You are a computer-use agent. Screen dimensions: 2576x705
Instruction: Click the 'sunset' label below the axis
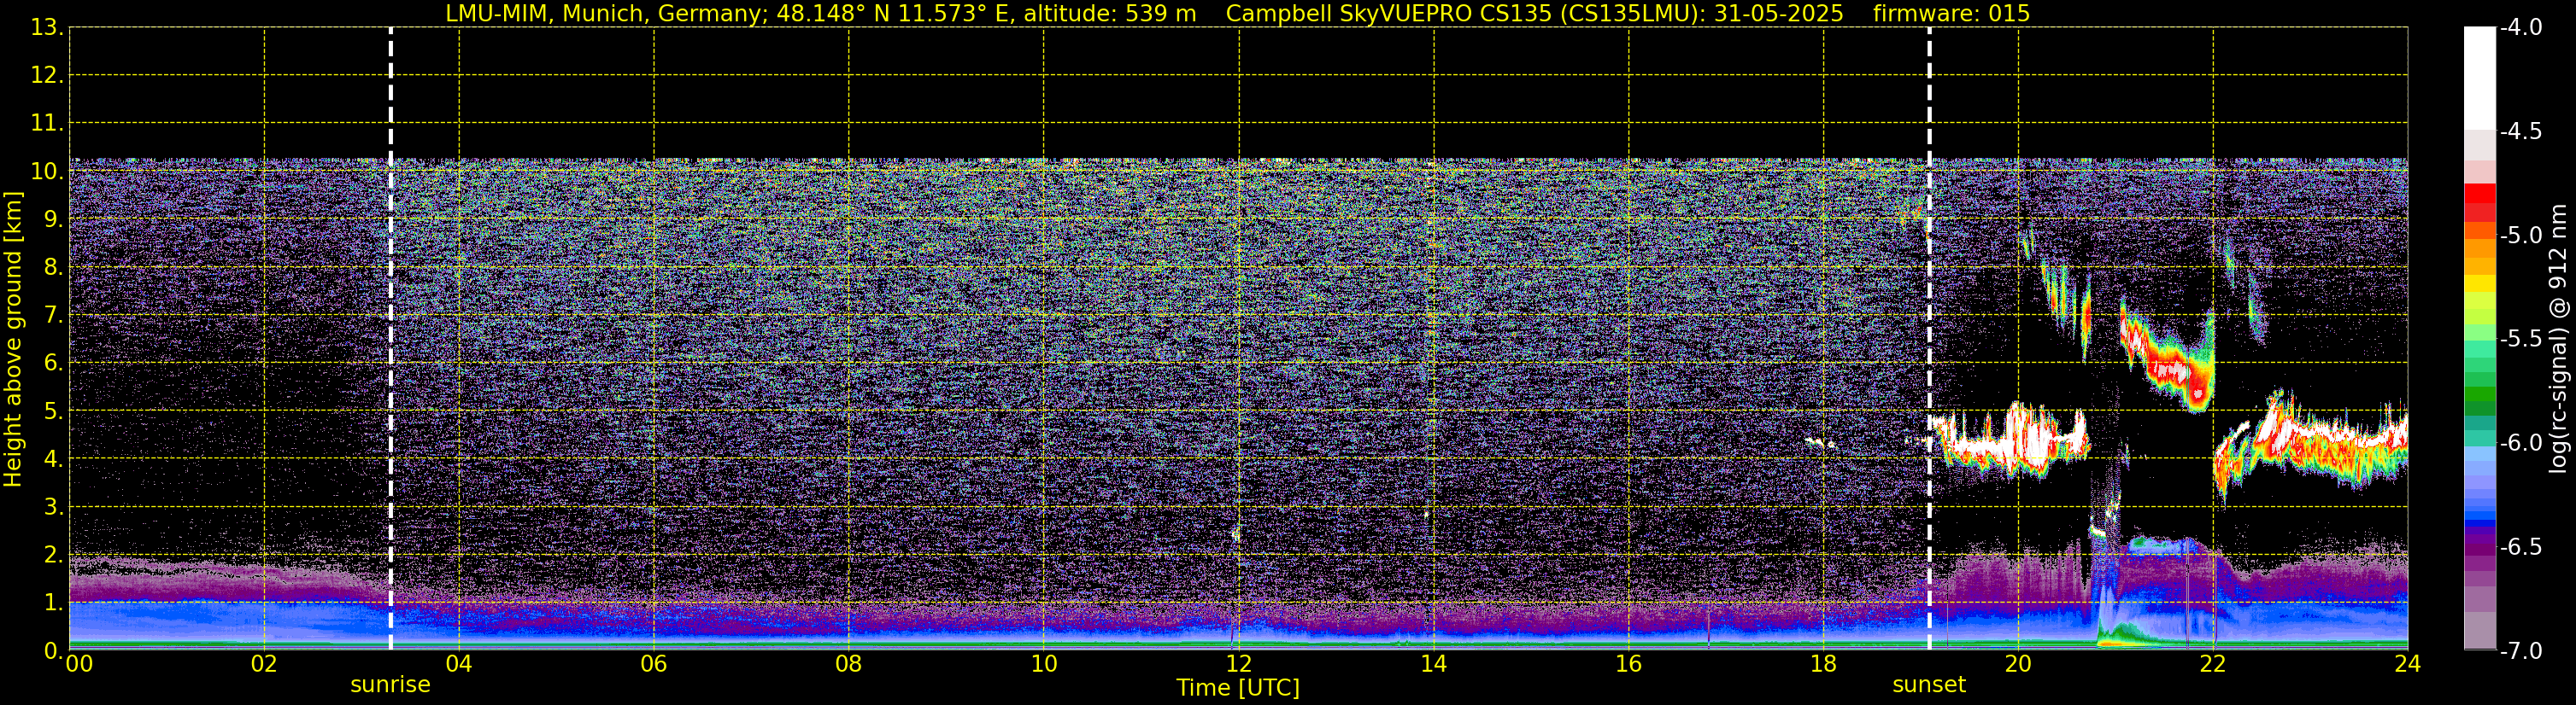point(1929,685)
